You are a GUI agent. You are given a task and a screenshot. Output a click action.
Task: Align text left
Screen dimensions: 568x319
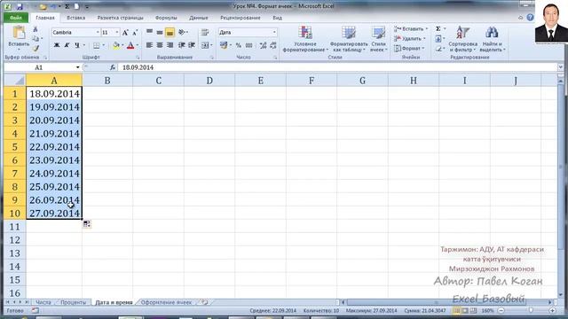click(x=149, y=45)
